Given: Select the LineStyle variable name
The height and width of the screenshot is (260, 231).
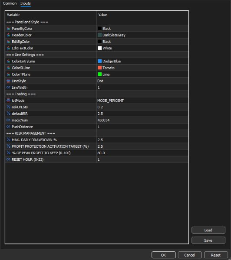Looking at the screenshot, I should 19,81.
